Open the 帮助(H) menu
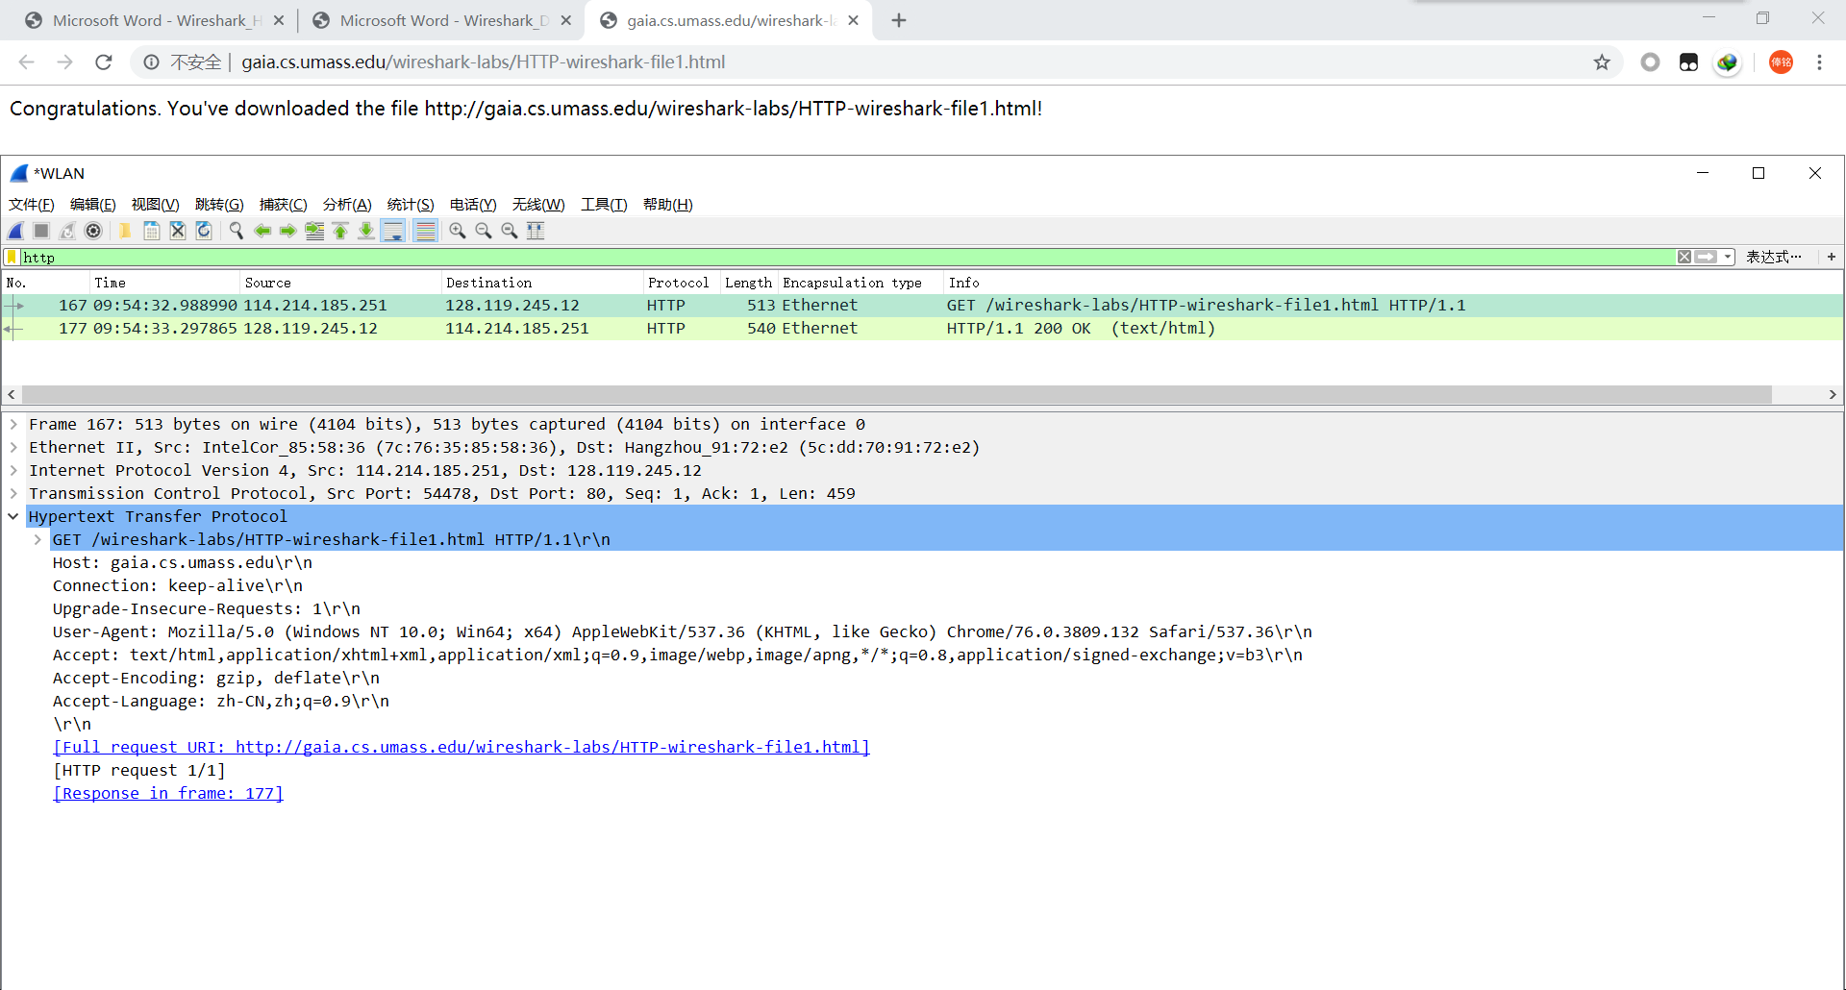This screenshot has width=1846, height=990. 668,205
